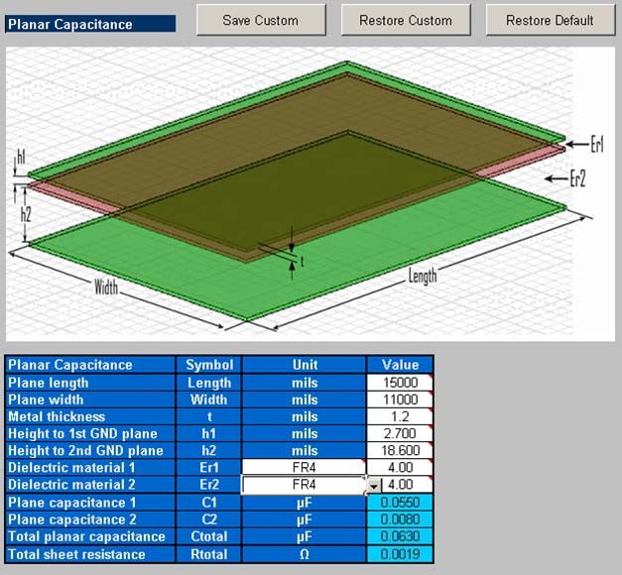This screenshot has height=575, width=622.
Task: Open the Er2 dielectric material dropdown arrow
Action: pos(374,486)
